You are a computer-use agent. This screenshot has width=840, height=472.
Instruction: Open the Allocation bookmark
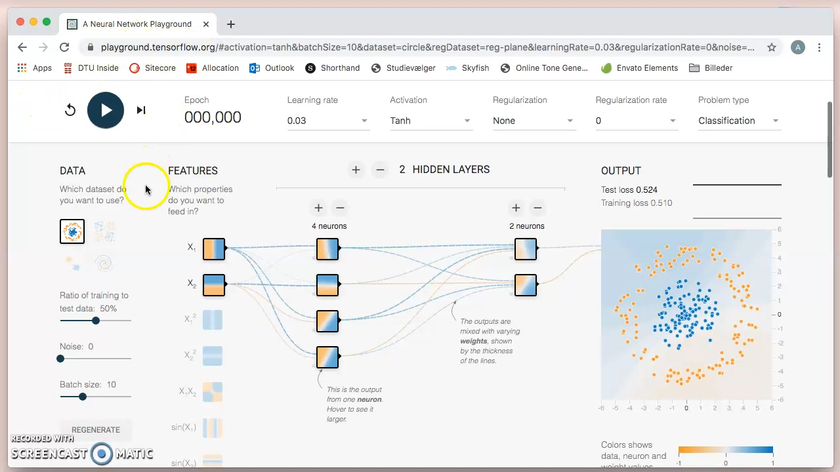[213, 68]
